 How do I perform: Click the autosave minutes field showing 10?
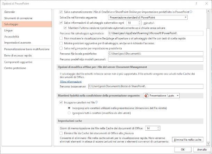click(132, 23)
